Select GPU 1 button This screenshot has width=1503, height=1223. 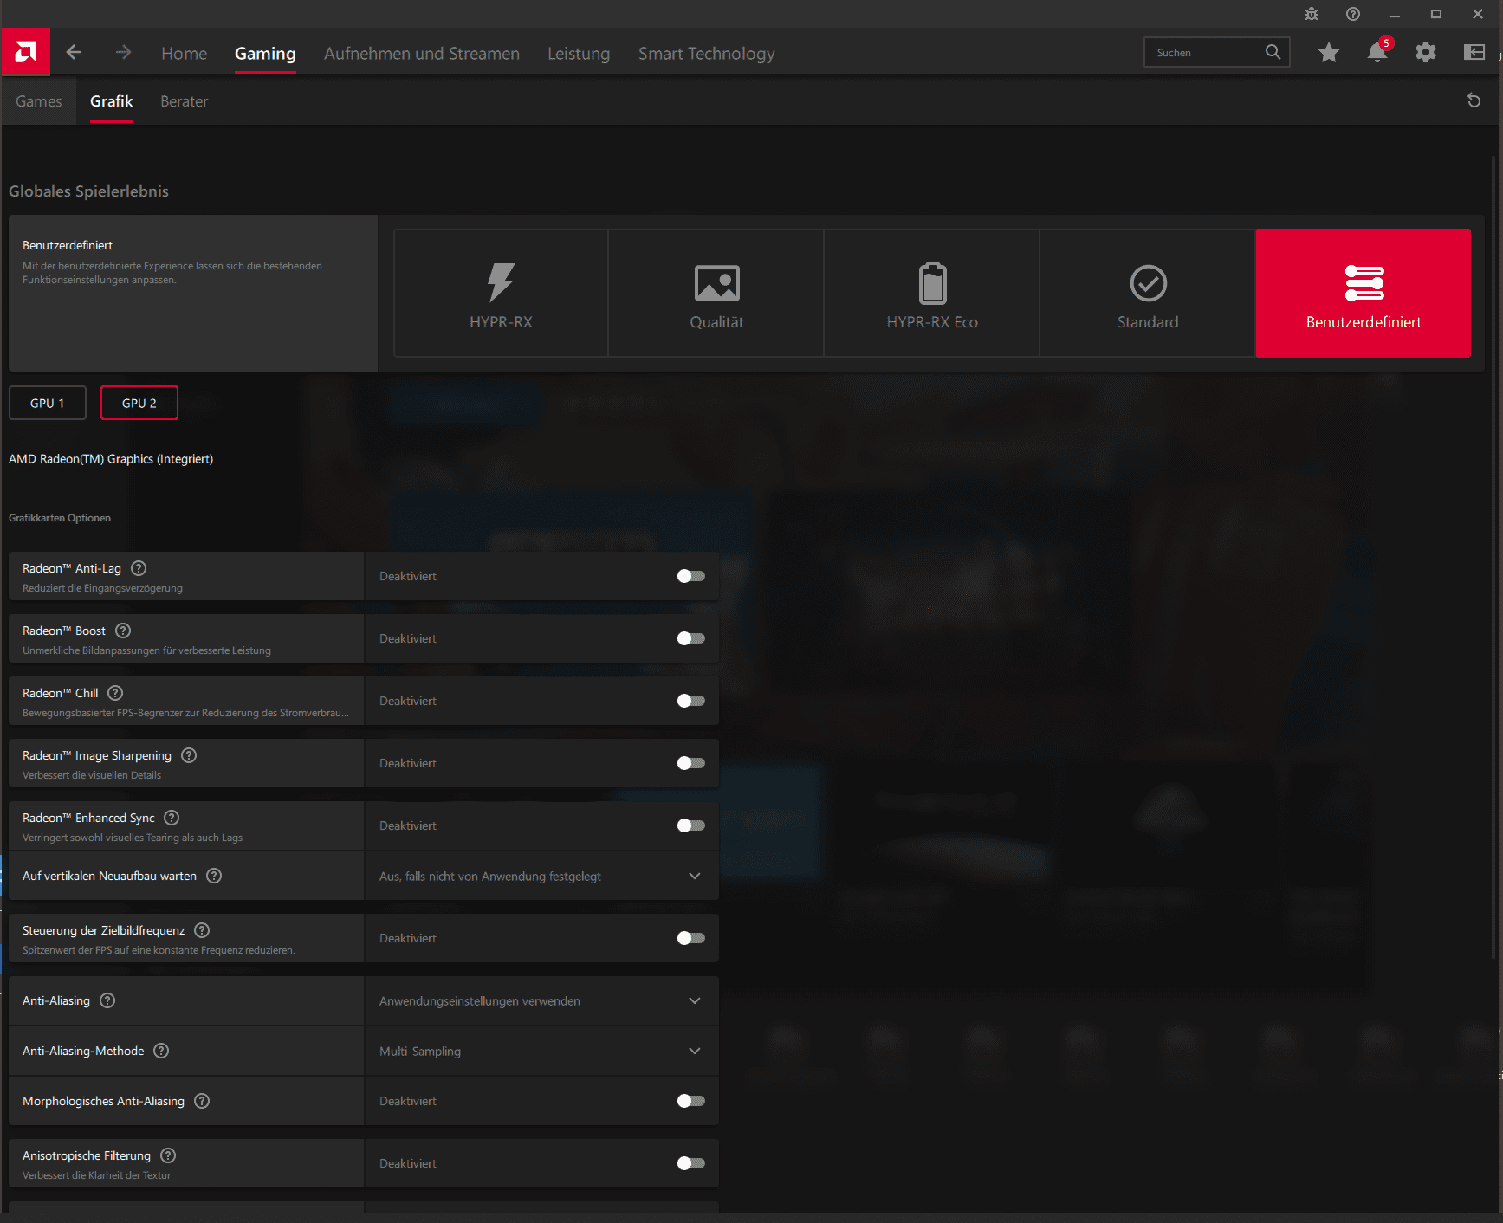pyautogui.click(x=48, y=403)
